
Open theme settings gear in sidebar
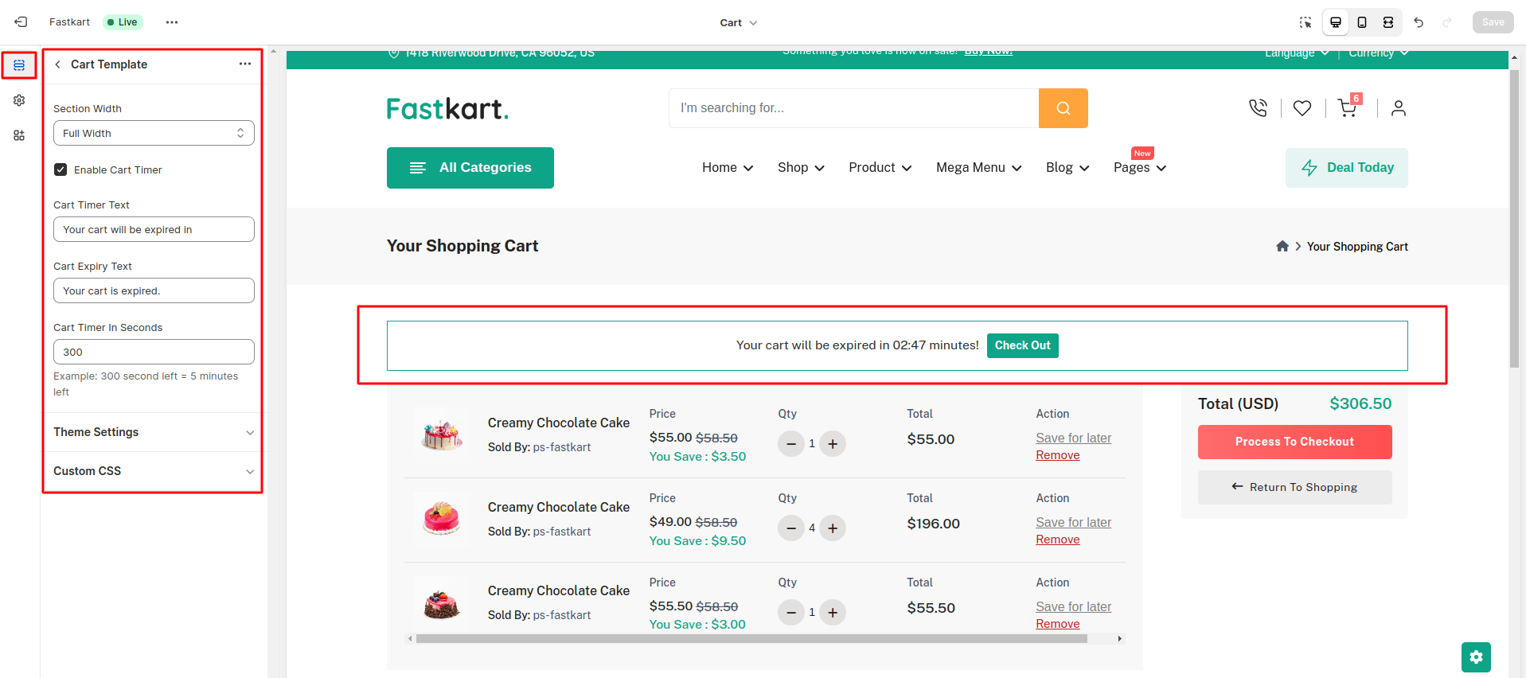[19, 100]
